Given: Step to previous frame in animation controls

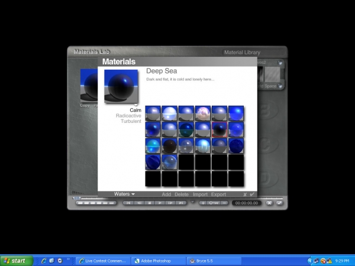Looking at the screenshot, I should pyautogui.click(x=139, y=203).
